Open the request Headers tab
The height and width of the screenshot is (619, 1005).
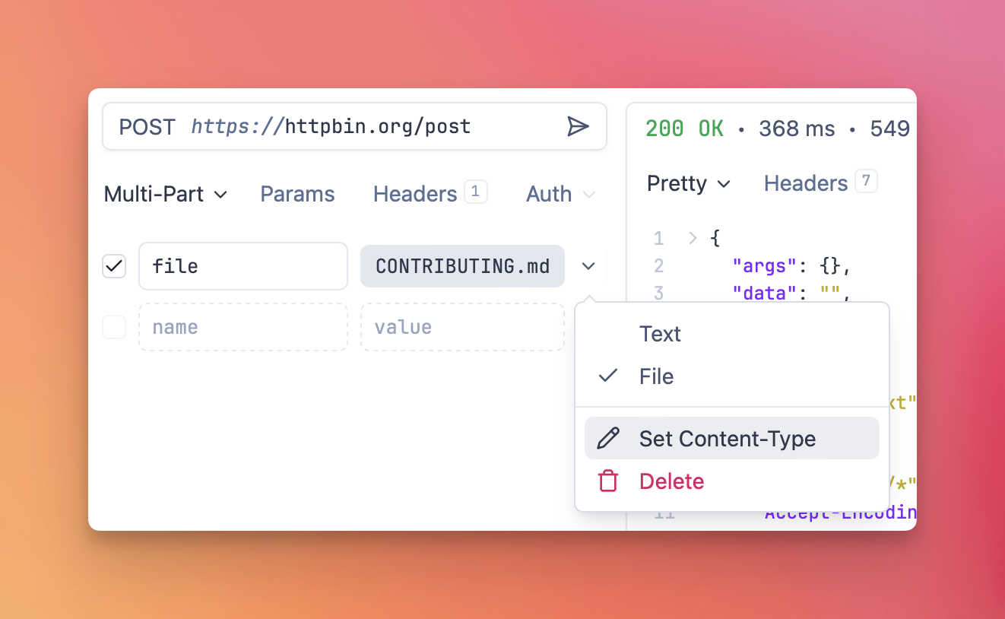tap(415, 195)
